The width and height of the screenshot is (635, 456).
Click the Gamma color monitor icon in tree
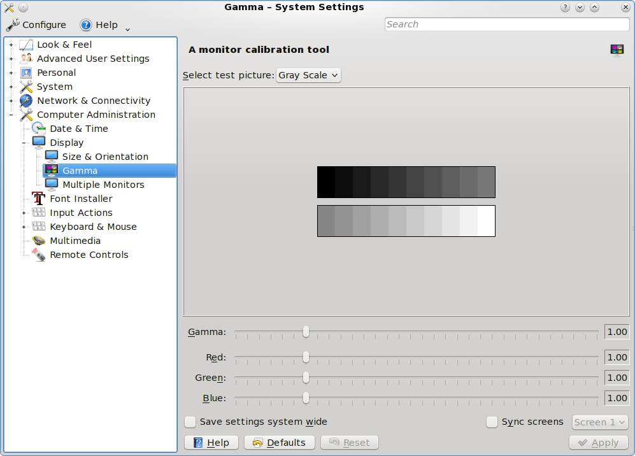click(x=52, y=171)
